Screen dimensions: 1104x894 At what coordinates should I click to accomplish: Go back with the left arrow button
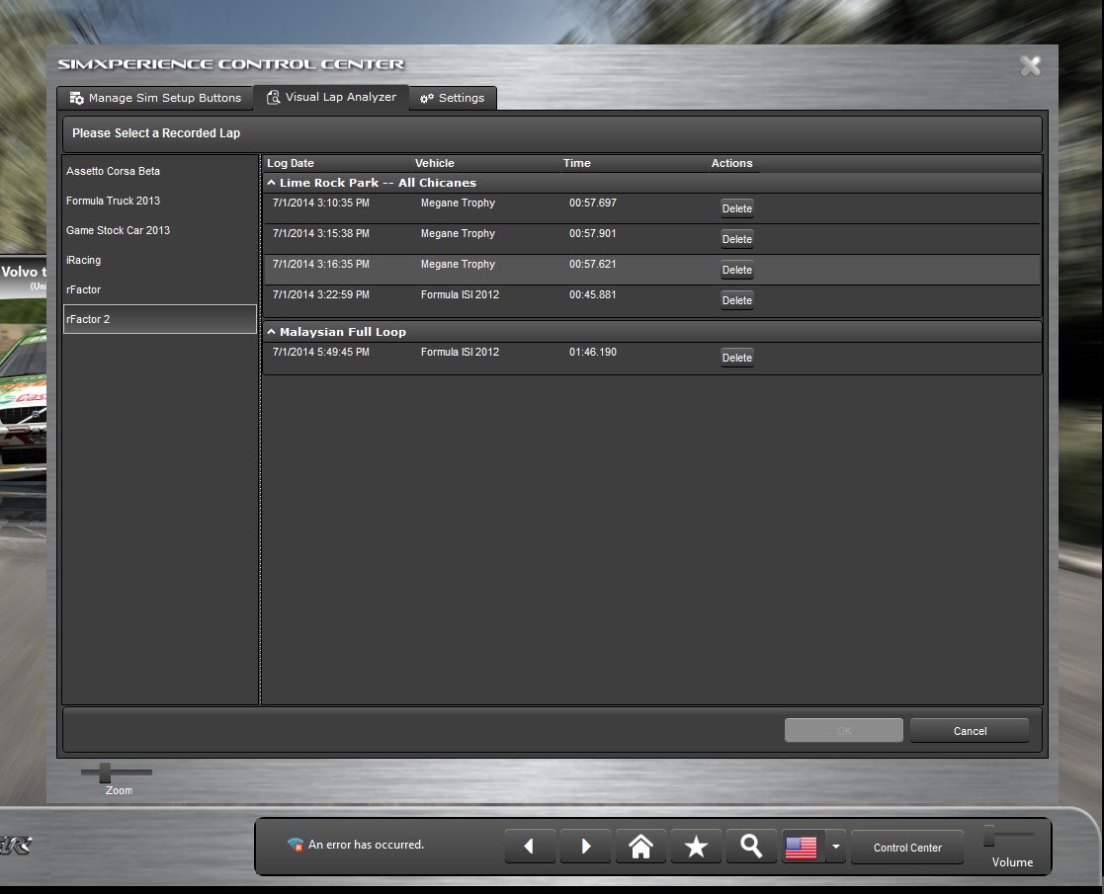(x=530, y=847)
